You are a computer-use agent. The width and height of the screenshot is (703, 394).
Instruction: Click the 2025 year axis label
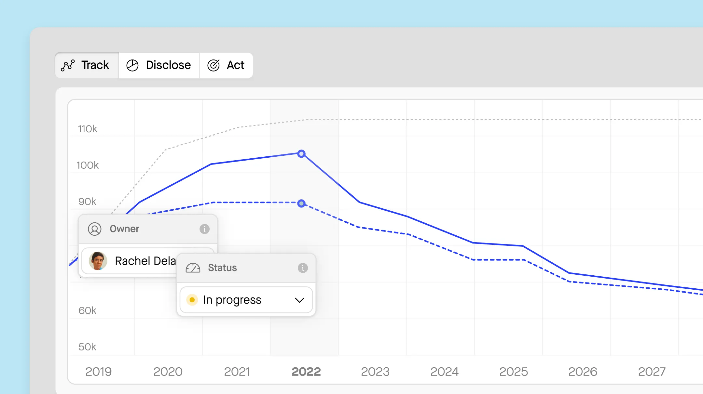[x=513, y=372]
